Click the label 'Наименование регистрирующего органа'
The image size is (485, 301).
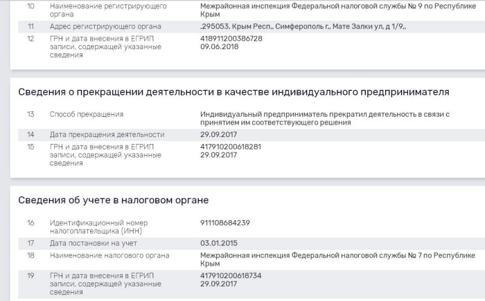tap(107, 9)
